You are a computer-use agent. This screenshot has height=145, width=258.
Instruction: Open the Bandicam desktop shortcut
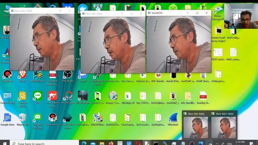[7, 76]
